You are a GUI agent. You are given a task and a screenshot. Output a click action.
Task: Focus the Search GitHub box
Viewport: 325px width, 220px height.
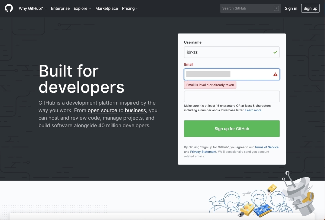coord(250,8)
